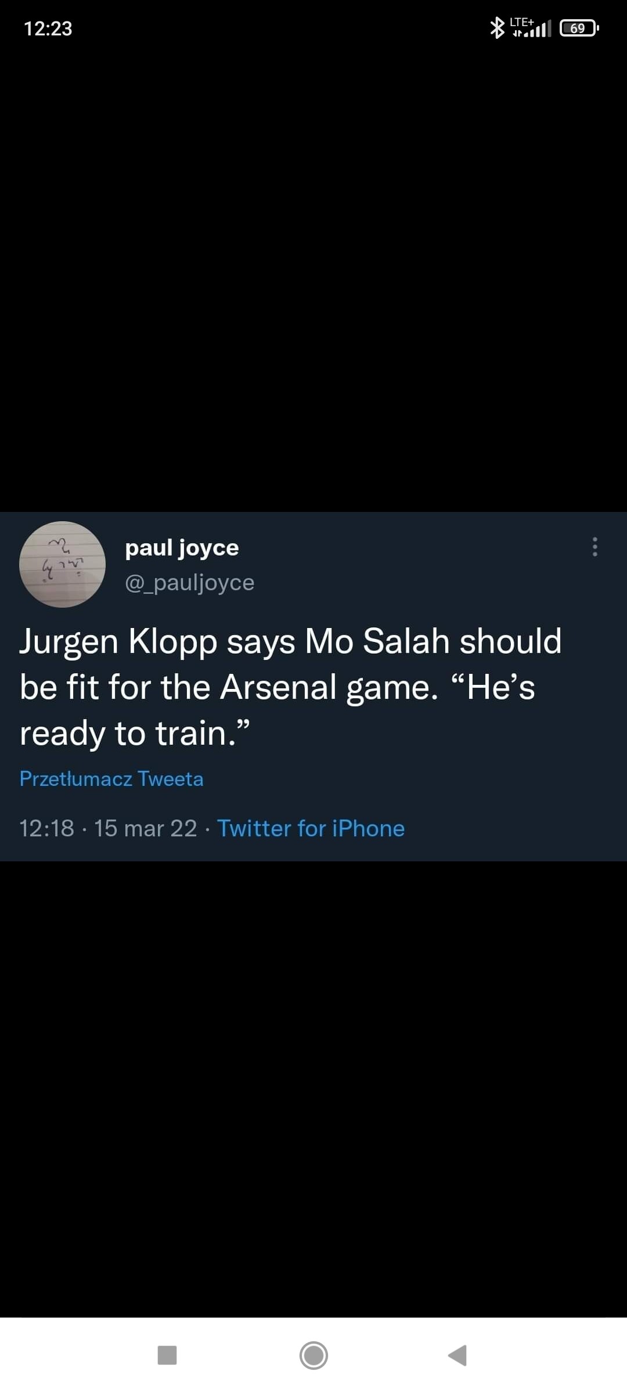Tap paul joyce's profile avatar
The height and width of the screenshot is (1393, 627).
tap(62, 564)
